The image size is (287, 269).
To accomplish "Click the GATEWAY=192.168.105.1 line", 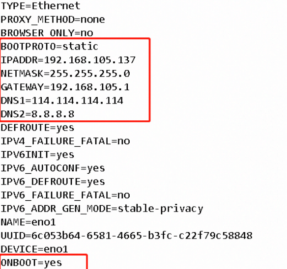I will (x=65, y=87).
